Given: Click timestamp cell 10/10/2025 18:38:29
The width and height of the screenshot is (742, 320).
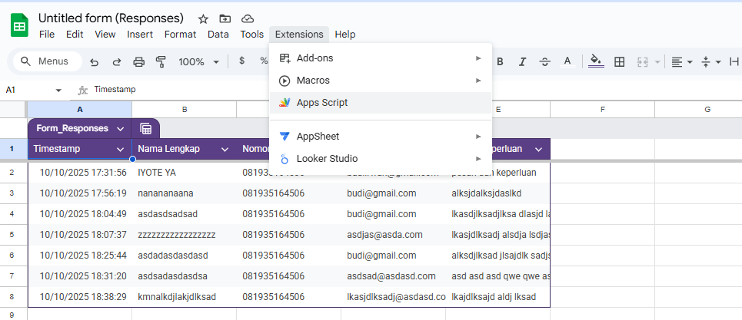Looking at the screenshot, I should (x=79, y=297).
